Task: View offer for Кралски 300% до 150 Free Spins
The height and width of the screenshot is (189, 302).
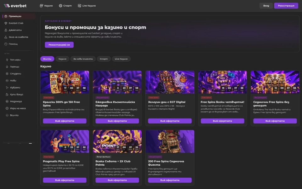Action: click(x=65, y=121)
